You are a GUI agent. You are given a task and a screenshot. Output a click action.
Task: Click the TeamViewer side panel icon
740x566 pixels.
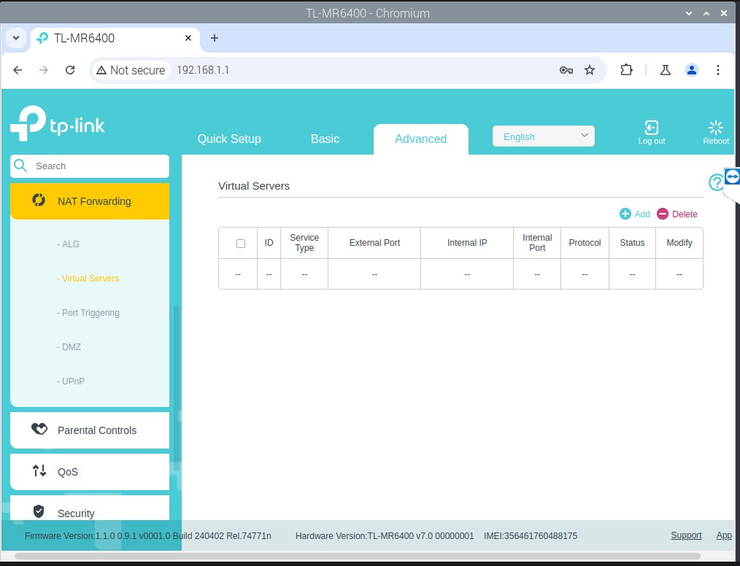pos(732,177)
